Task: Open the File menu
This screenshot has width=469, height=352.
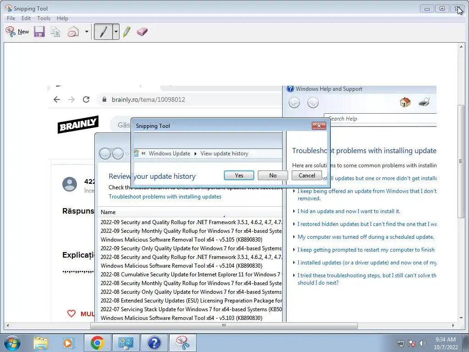Action: 11,18
